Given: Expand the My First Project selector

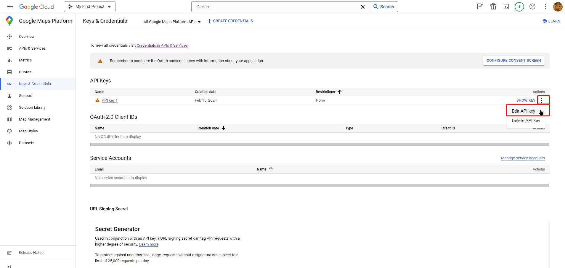Looking at the screenshot, I should pyautogui.click(x=90, y=7).
